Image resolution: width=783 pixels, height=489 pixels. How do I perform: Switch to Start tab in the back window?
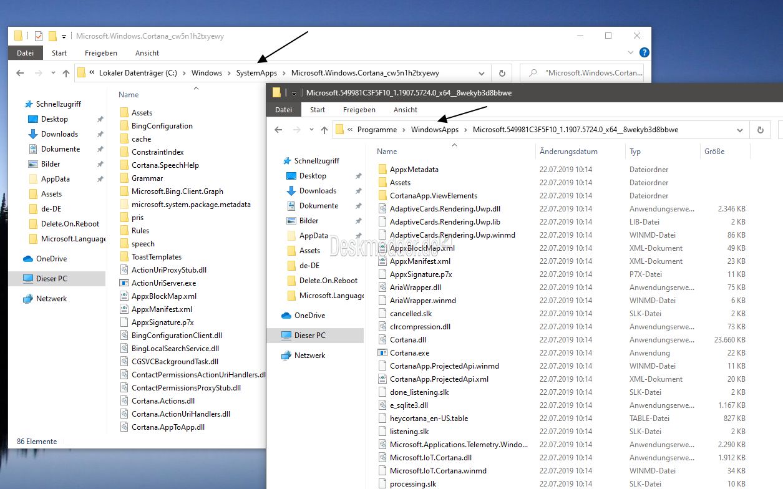click(59, 53)
